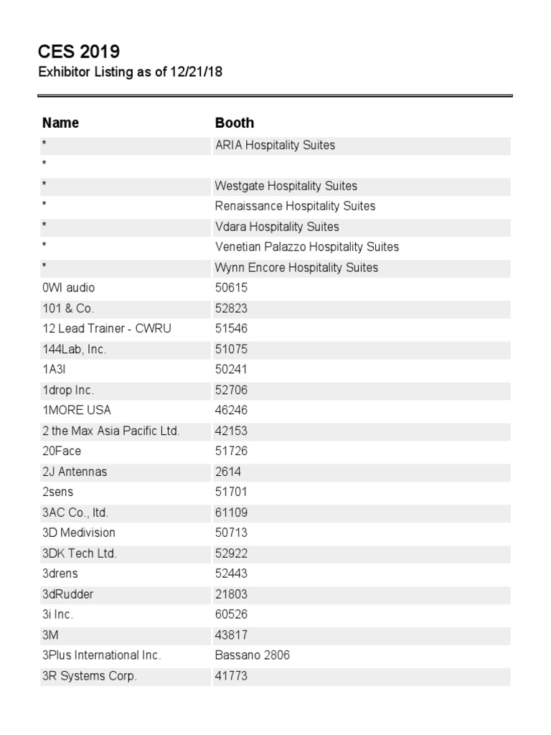Select the Booth column header
Viewport: 551px width, 735px height.
click(x=234, y=123)
